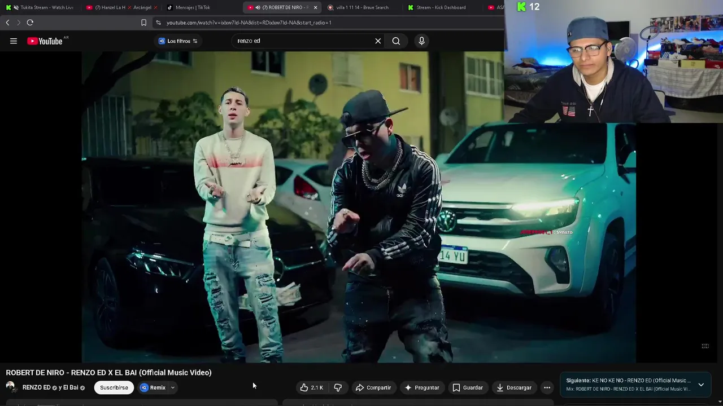Click the video player to pause

tap(359, 206)
